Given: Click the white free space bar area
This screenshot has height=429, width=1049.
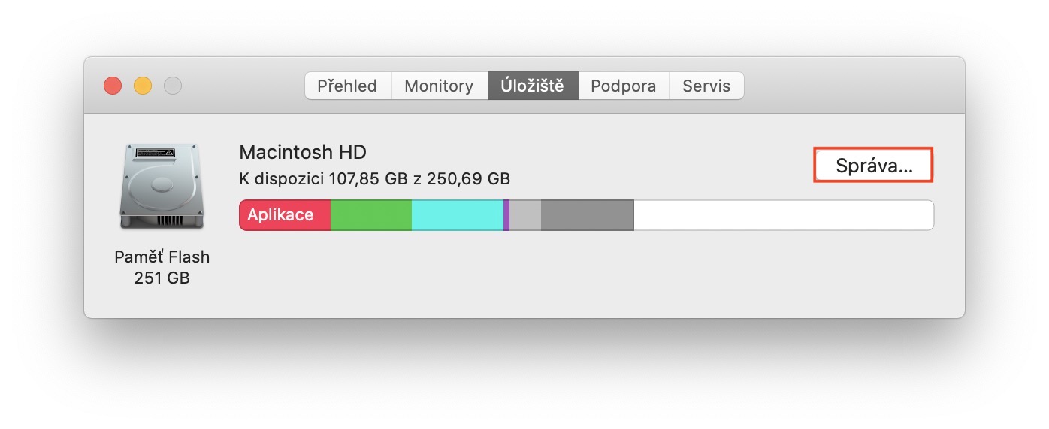Looking at the screenshot, I should coord(783,215).
